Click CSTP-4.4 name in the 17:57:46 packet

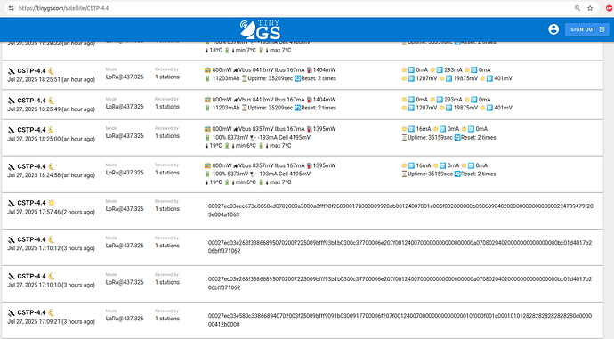32,203
